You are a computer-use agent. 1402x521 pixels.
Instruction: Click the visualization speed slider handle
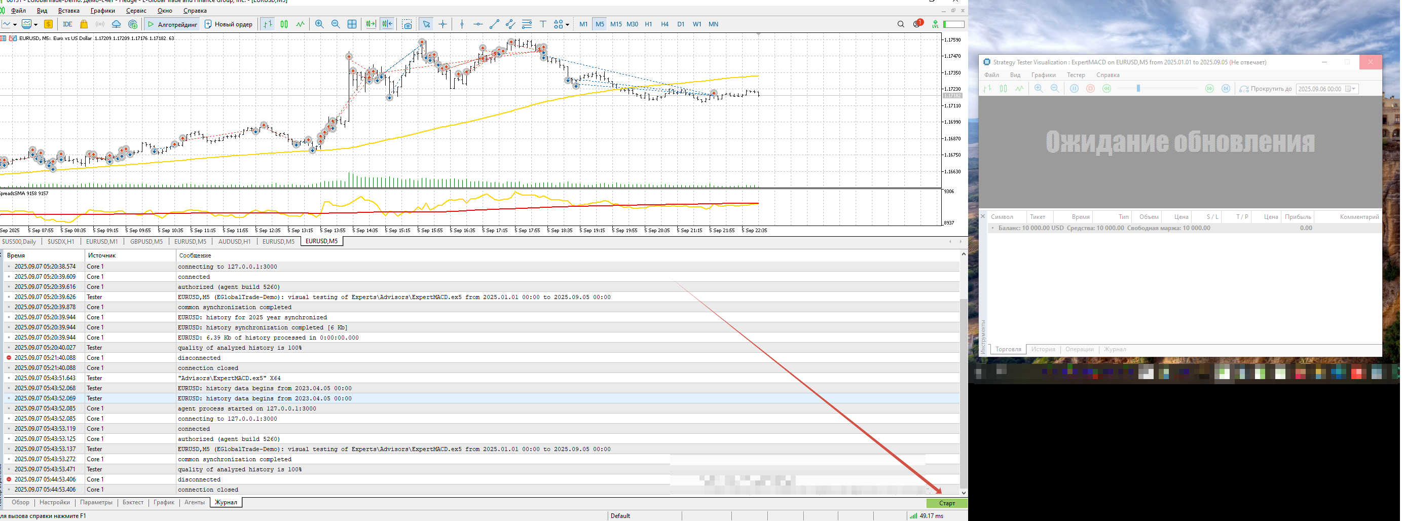pyautogui.click(x=1138, y=89)
